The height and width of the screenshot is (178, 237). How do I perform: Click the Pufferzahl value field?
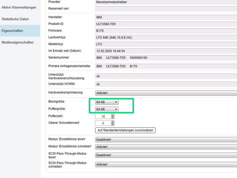[x=103, y=116]
